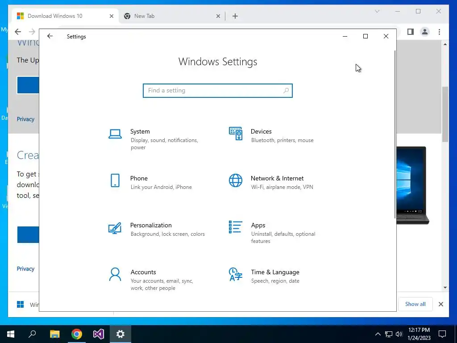Open the Time & Language title

click(x=275, y=272)
